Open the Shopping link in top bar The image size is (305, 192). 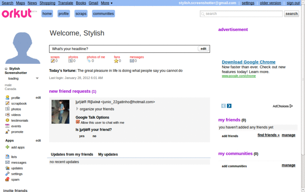pyautogui.click(x=47, y=3)
